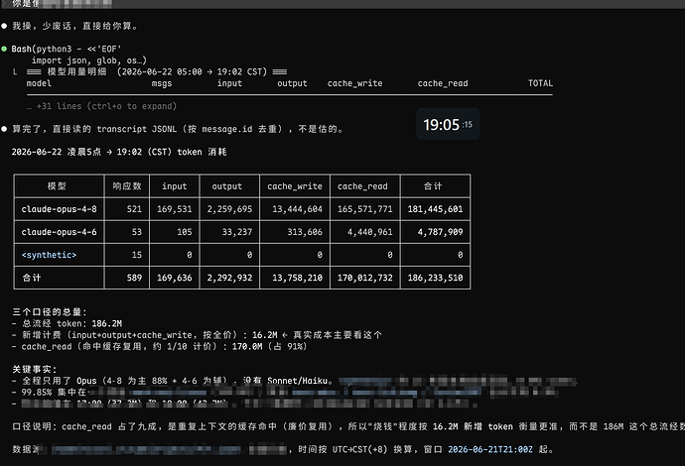Click the table's output column header
Viewport: 685px width, 466px height.
[x=226, y=186]
